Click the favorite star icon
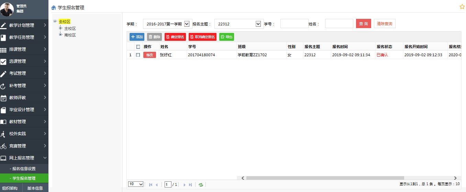This screenshot has width=466, height=192. tap(462, 7)
